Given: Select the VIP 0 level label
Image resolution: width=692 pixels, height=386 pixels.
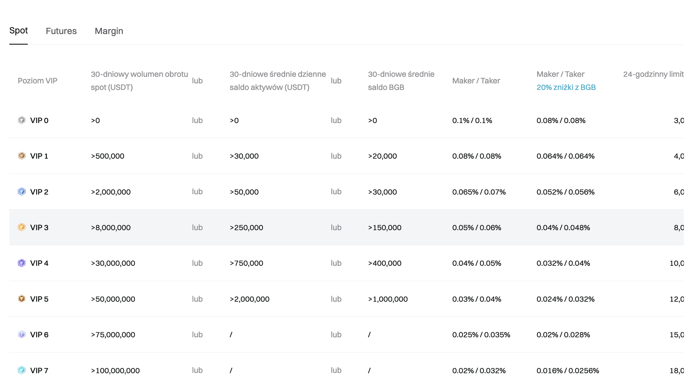Looking at the screenshot, I should (39, 121).
